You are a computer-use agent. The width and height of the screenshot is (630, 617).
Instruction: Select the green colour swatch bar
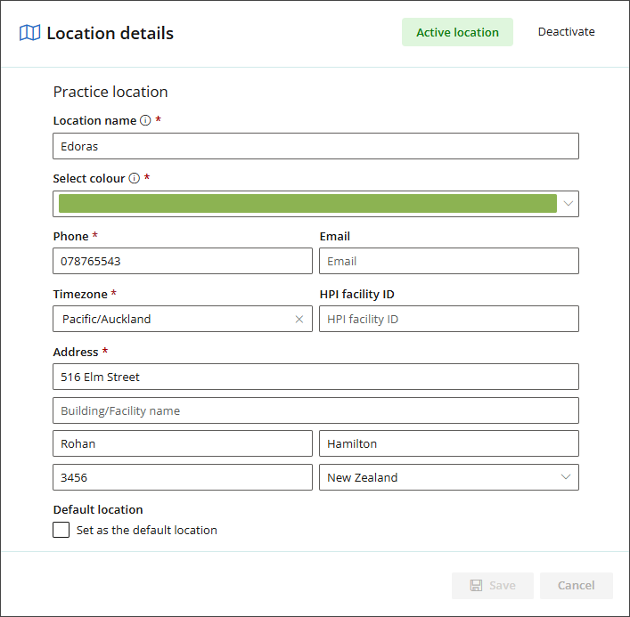[307, 204]
